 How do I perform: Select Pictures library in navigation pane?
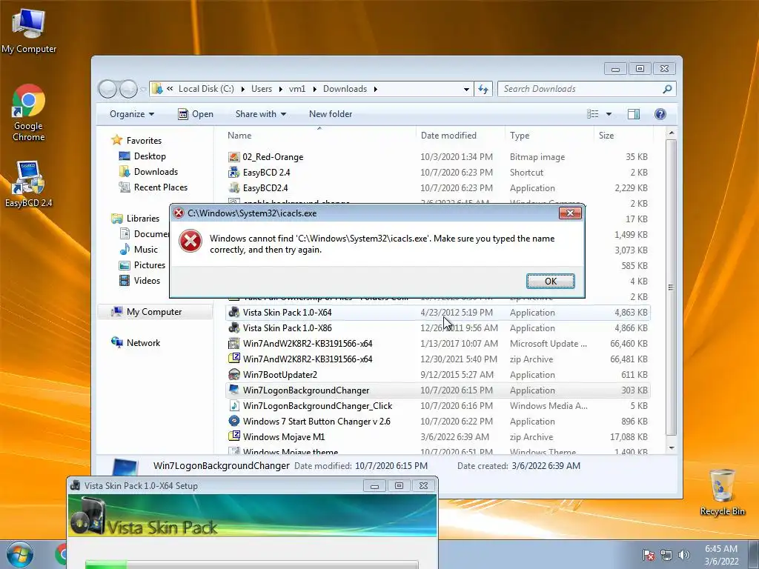pos(143,265)
